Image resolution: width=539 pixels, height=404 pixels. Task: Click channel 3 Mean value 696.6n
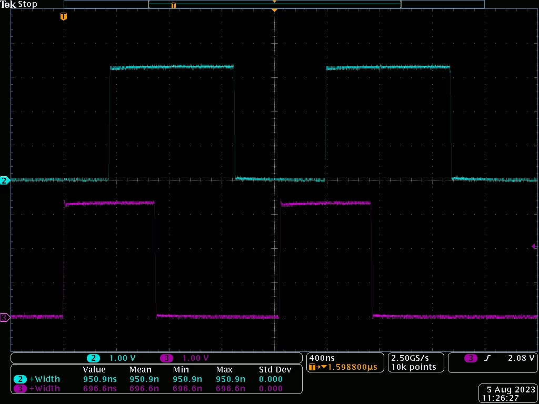pyautogui.click(x=144, y=389)
